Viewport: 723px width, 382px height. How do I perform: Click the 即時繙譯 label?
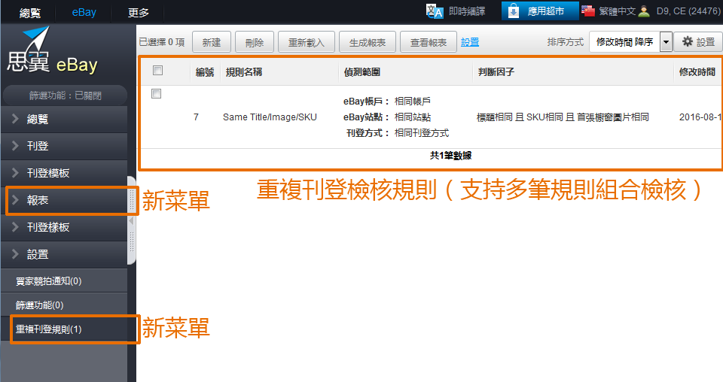[x=467, y=11]
